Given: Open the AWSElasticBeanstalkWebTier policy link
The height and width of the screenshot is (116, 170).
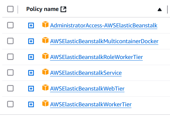Looking at the screenshot, I should click(x=87, y=89).
